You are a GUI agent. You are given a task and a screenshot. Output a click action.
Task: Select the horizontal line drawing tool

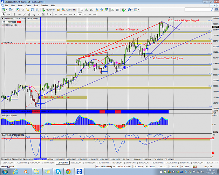click(19, 14)
